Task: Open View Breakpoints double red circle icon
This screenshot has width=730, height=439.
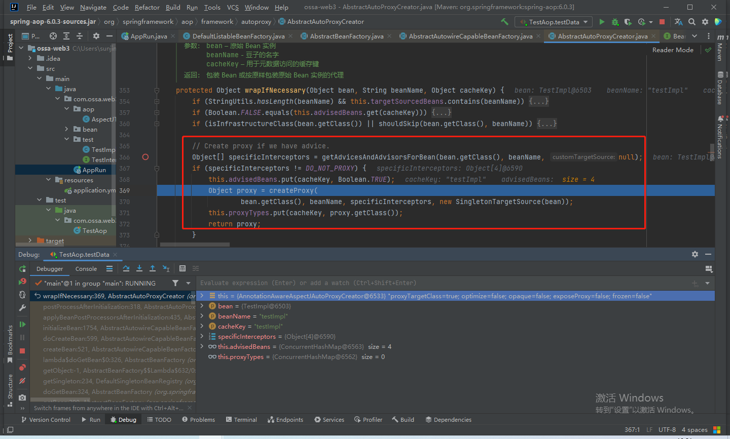Action: click(x=22, y=367)
